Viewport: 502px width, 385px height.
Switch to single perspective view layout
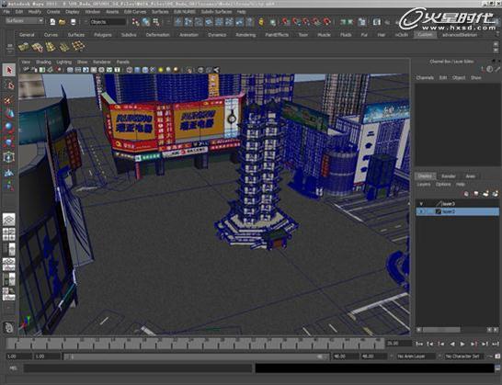9,220
